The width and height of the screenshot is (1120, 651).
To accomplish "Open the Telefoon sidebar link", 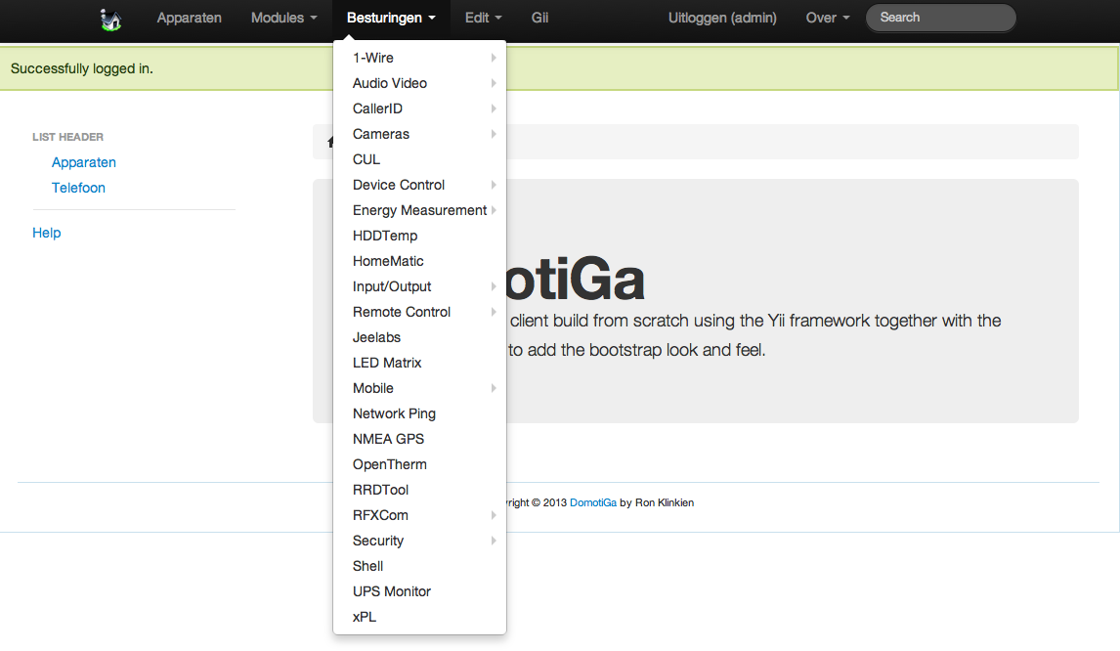I will [x=78, y=188].
